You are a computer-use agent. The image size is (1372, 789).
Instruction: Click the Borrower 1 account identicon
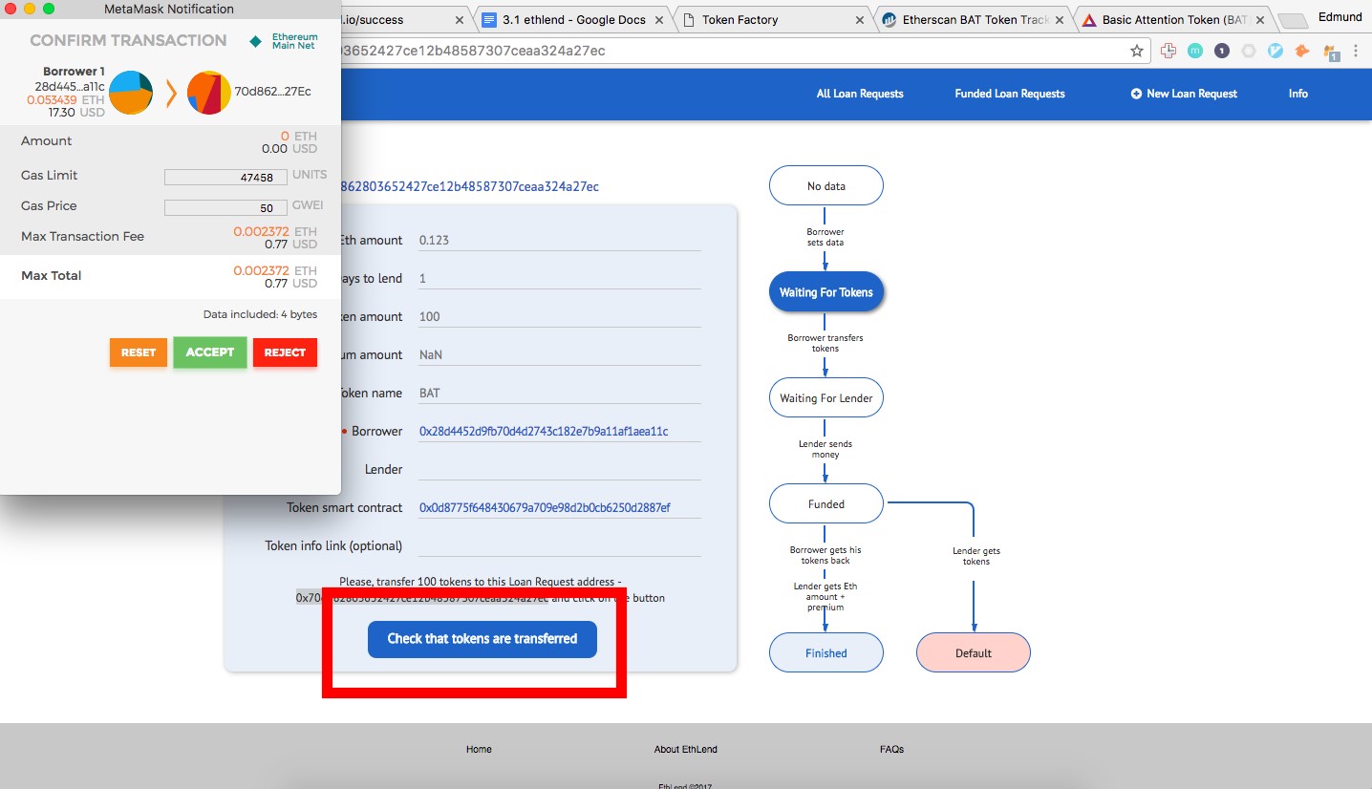[x=131, y=93]
